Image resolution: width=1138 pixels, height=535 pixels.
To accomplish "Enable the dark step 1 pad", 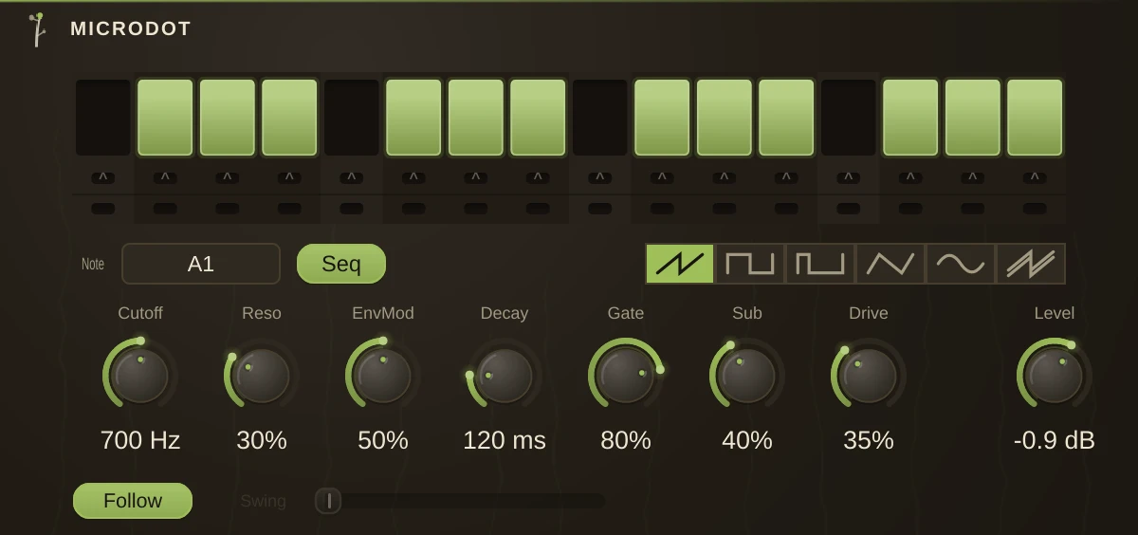I will point(103,118).
